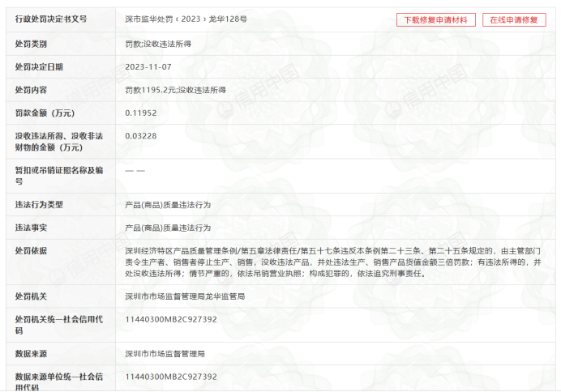The width and height of the screenshot is (561, 392).
Task: Click the 行政处罚决定书文号 label
Action: point(51,19)
